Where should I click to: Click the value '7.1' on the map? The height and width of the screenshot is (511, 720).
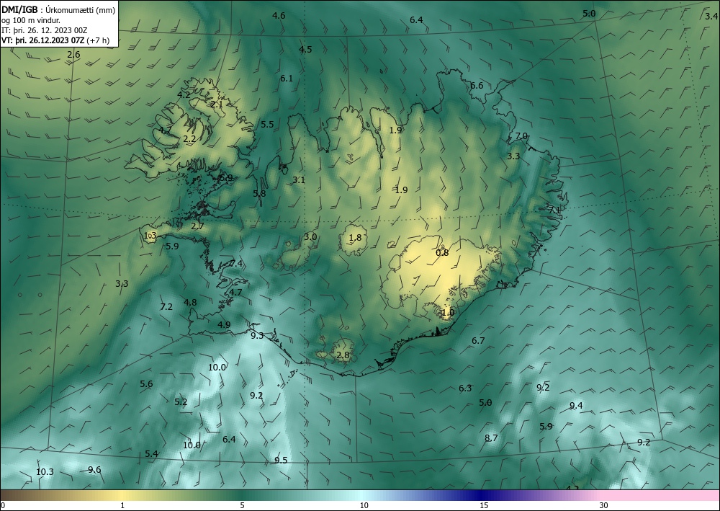point(554,210)
